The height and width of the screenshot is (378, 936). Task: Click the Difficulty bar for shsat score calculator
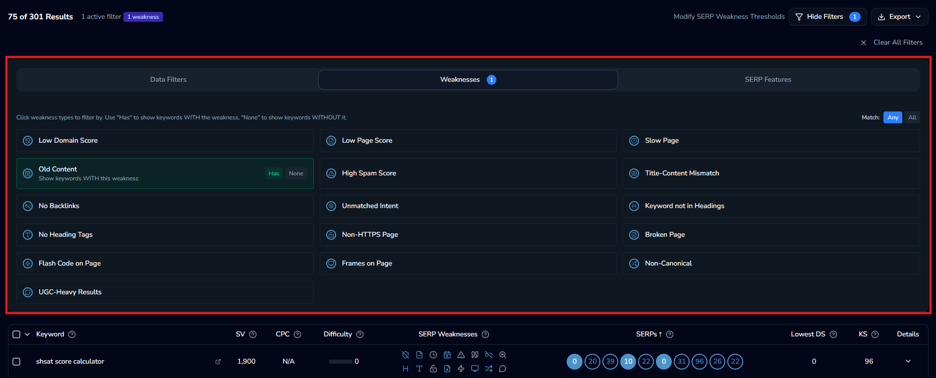click(341, 362)
